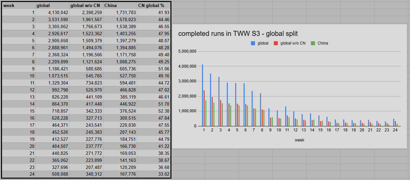Select the 'global w/o CN' header cell

(86, 5)
